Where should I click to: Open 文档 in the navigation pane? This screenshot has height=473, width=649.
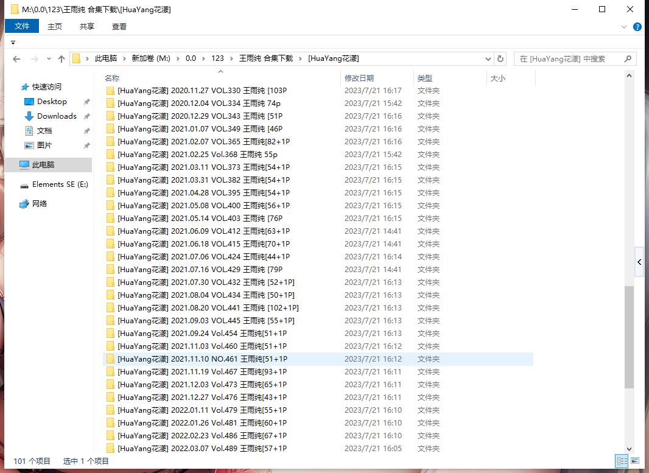[44, 131]
